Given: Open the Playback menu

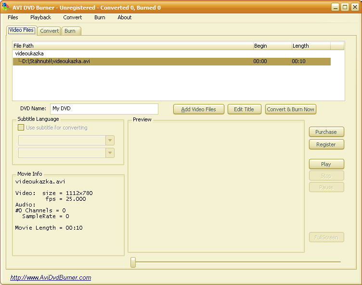Looking at the screenshot, I should pyautogui.click(x=40, y=17).
